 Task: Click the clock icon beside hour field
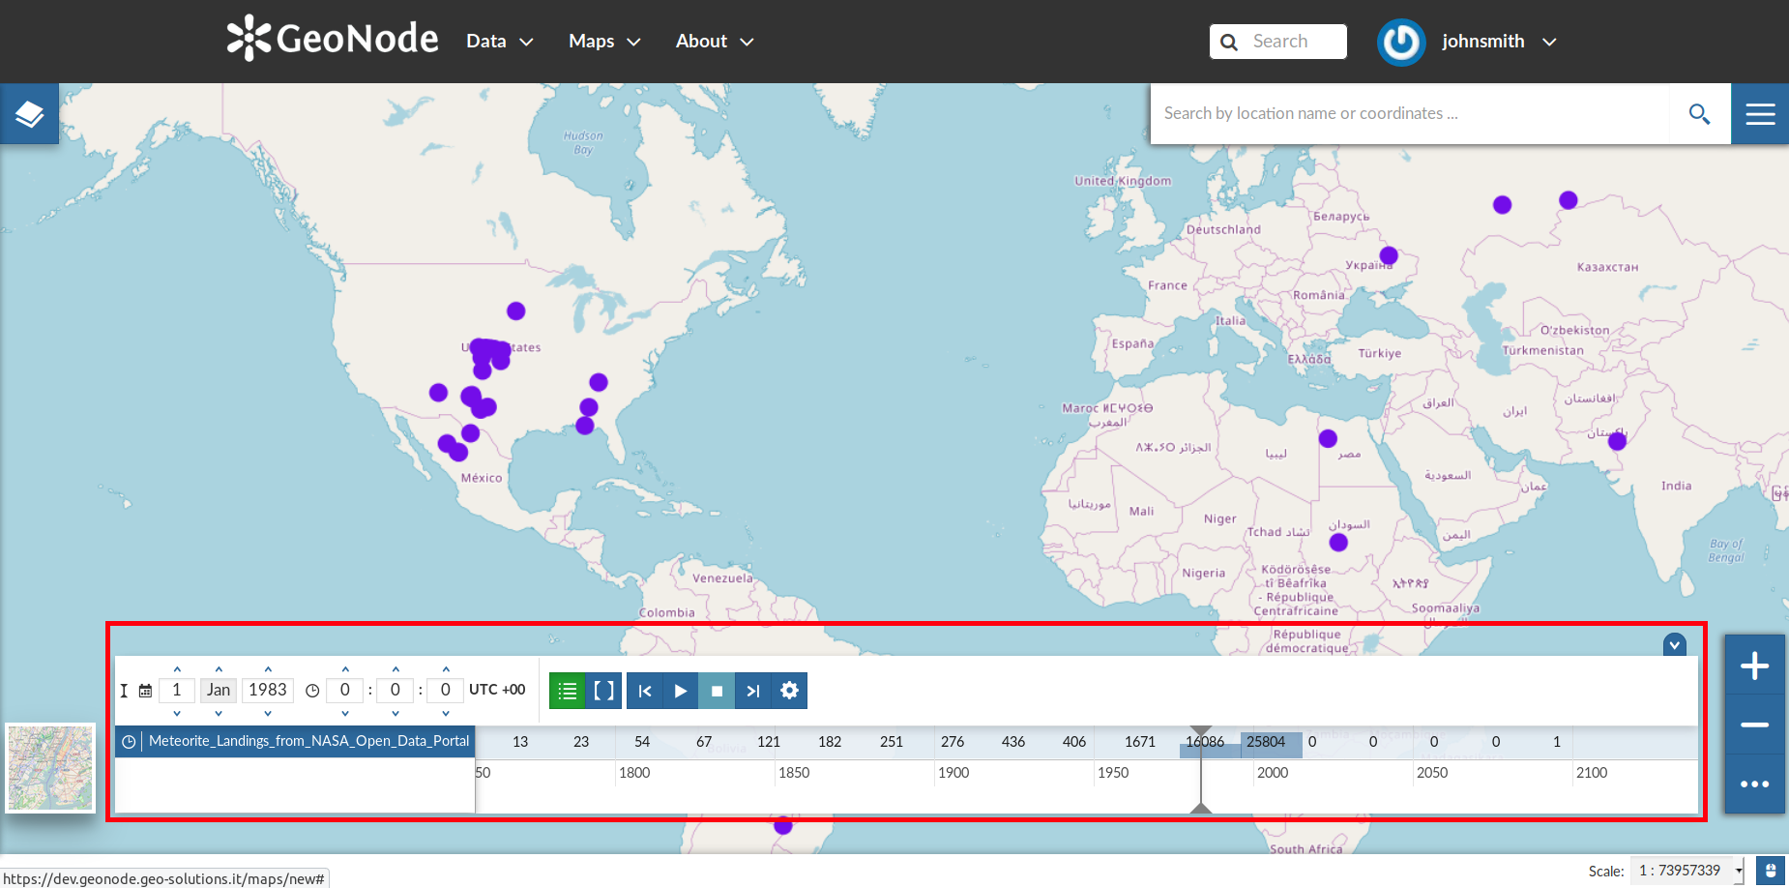pyautogui.click(x=312, y=691)
